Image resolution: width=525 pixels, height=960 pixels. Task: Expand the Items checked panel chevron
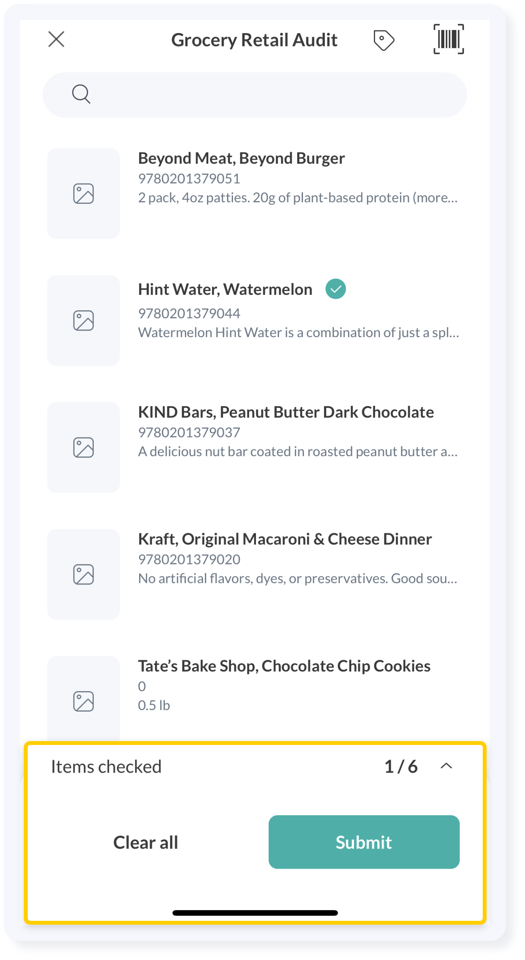(x=446, y=766)
